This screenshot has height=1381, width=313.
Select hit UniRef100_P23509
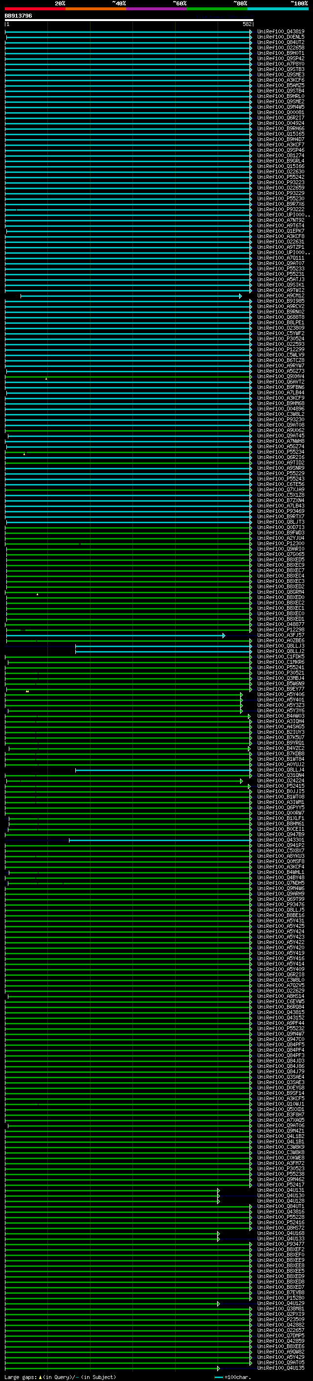point(281,1320)
